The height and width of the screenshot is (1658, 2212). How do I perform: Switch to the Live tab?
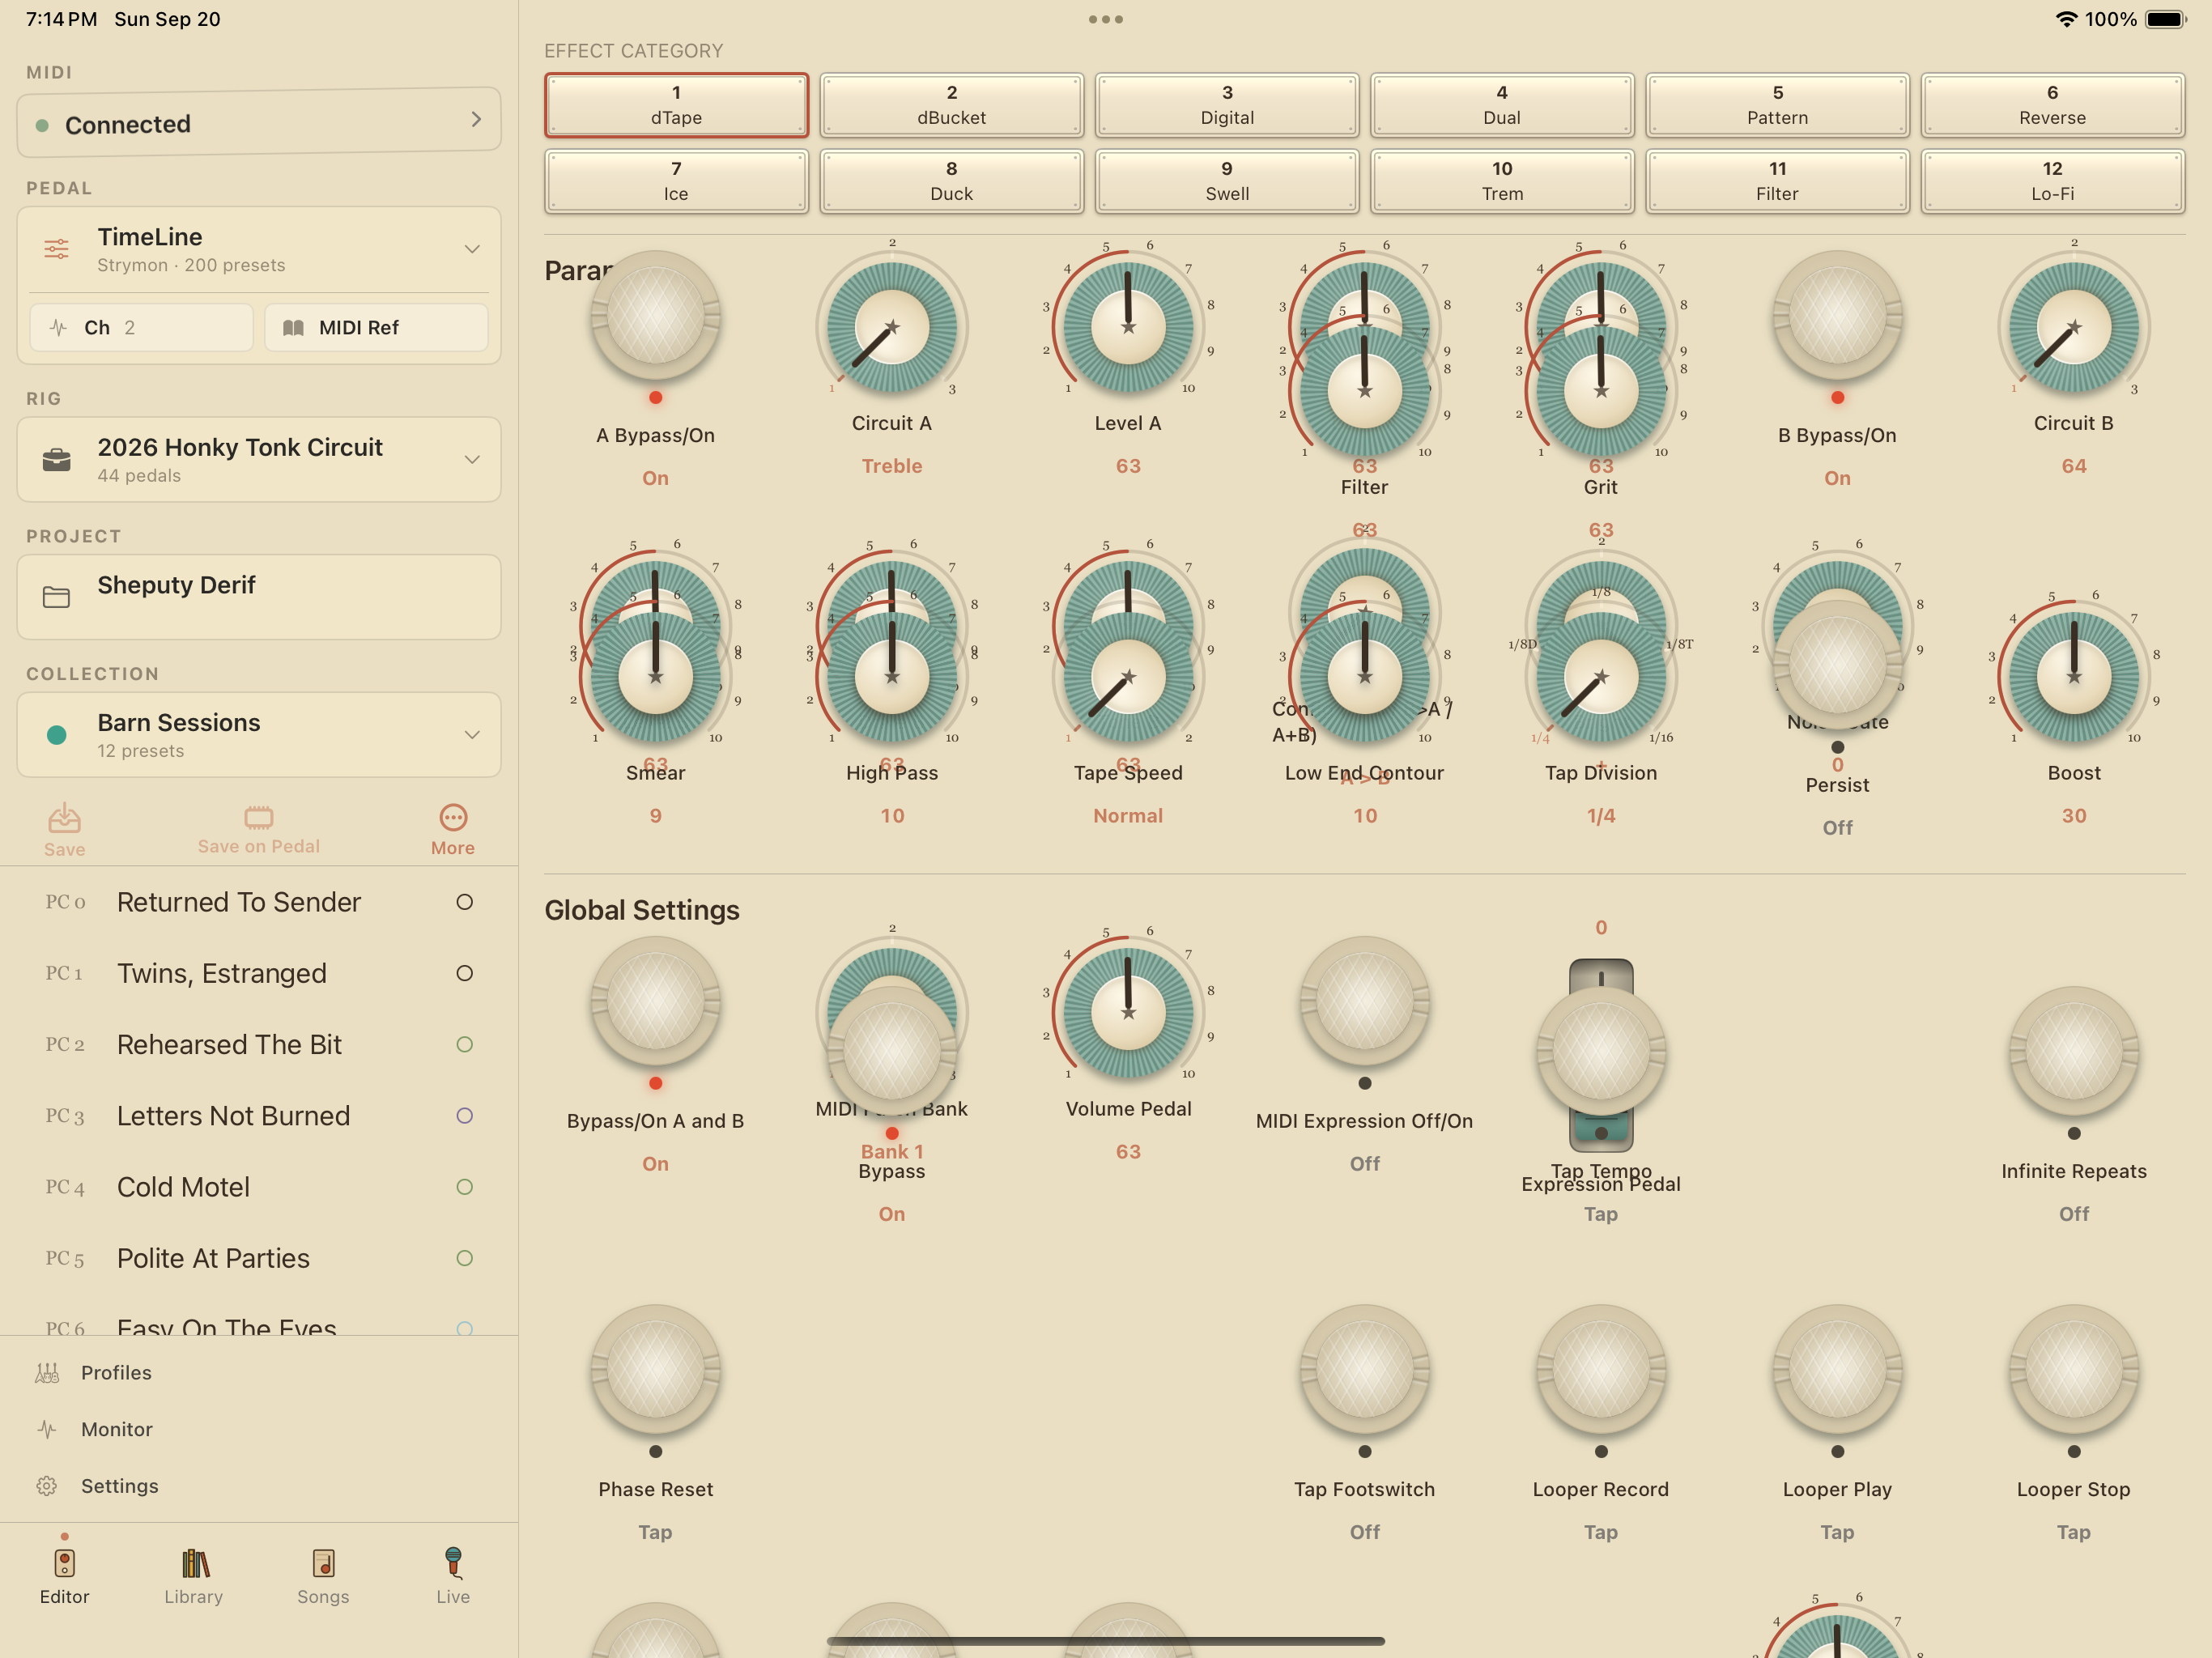(453, 1576)
